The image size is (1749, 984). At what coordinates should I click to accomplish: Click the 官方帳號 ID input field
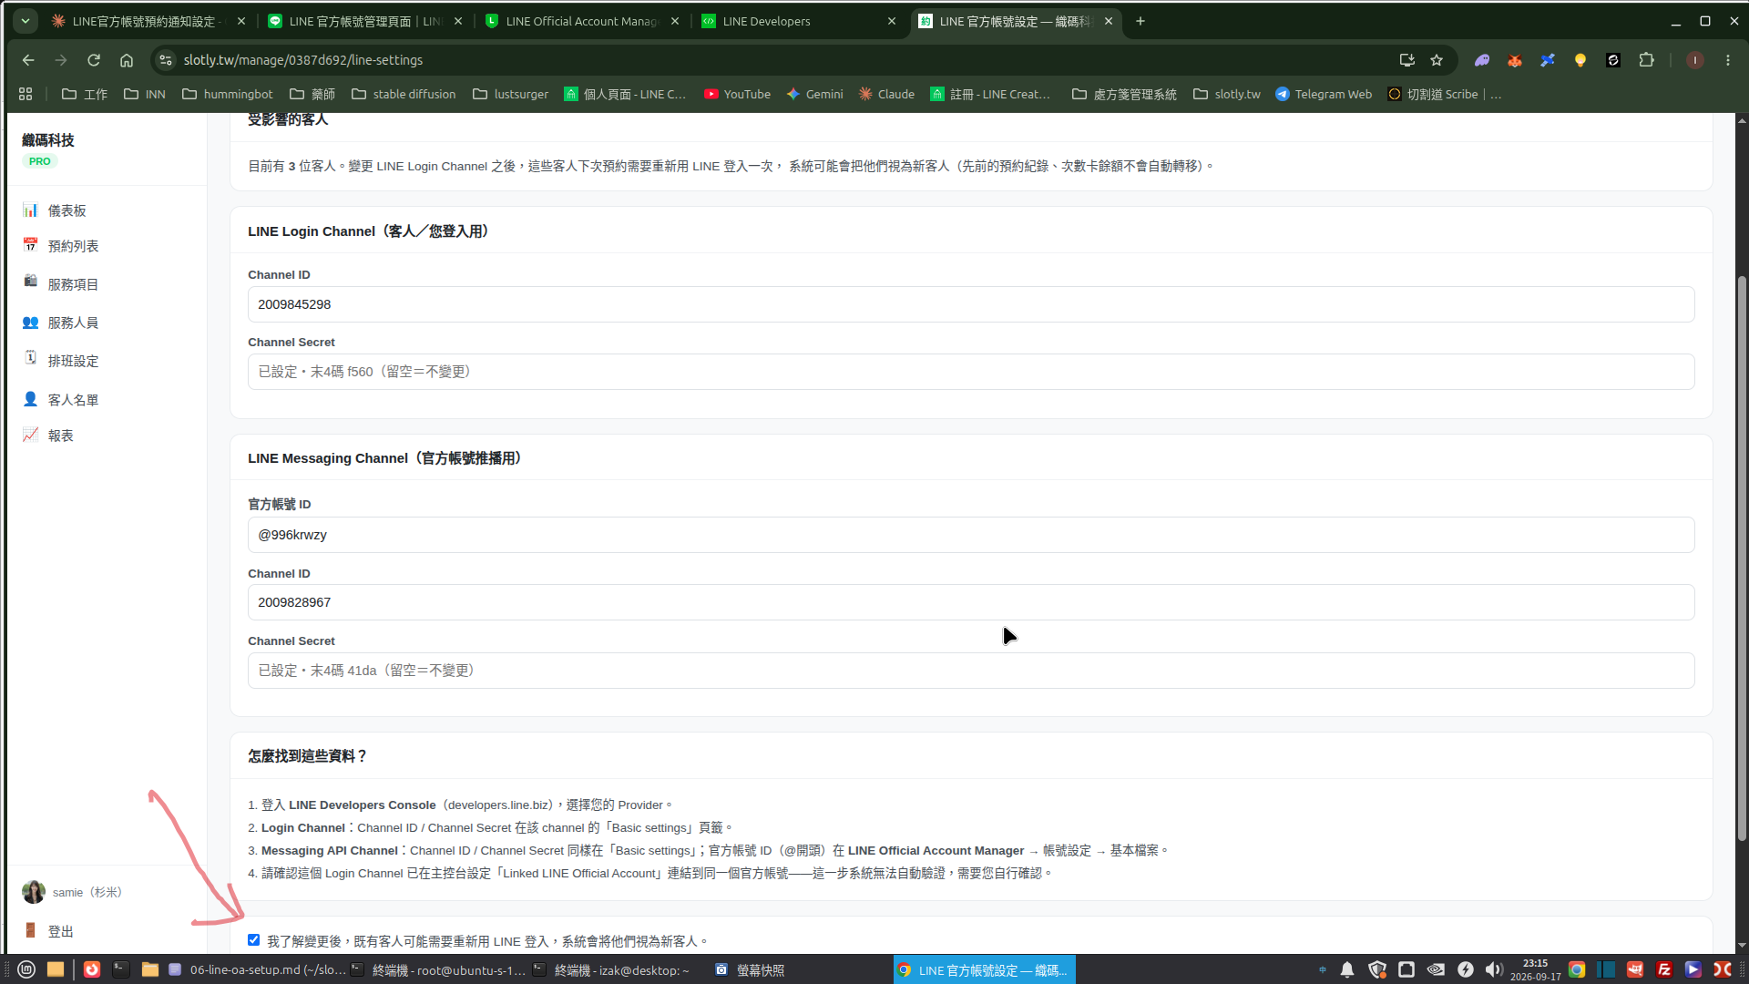coord(971,535)
